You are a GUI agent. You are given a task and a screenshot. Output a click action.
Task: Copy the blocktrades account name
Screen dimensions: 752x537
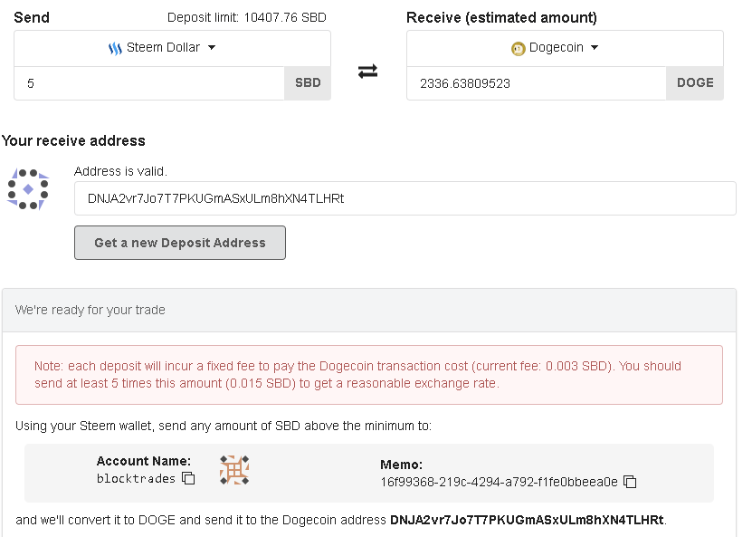tap(188, 478)
